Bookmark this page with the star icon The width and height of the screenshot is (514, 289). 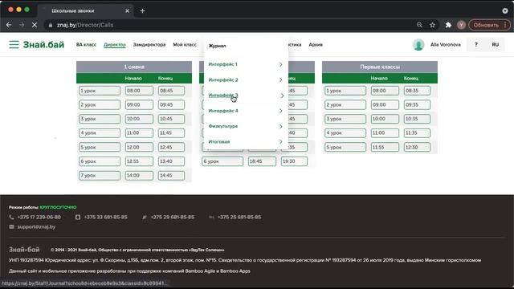[432, 25]
